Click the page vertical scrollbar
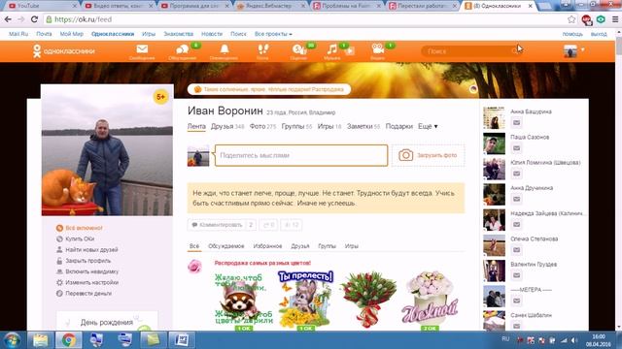This screenshot has width=622, height=349. click(618, 178)
